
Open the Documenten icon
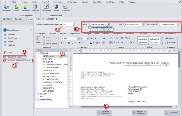[65, 7]
